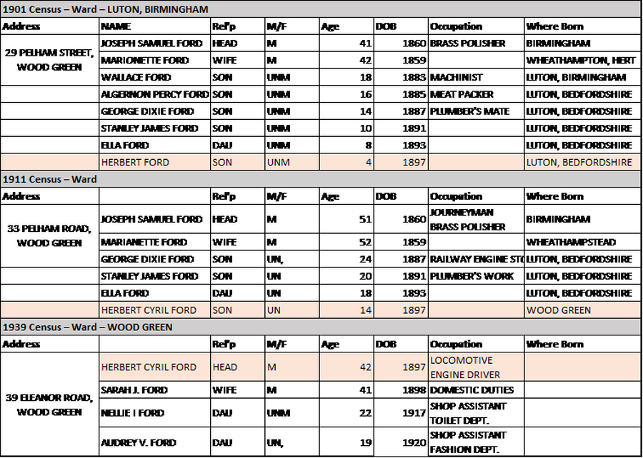Click the age 42 cell
Image resolution: width=643 pixels, height=458 pixels.
[x=346, y=367]
